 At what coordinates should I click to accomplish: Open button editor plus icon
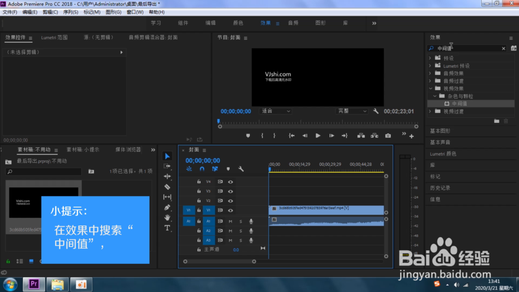pyautogui.click(x=412, y=136)
